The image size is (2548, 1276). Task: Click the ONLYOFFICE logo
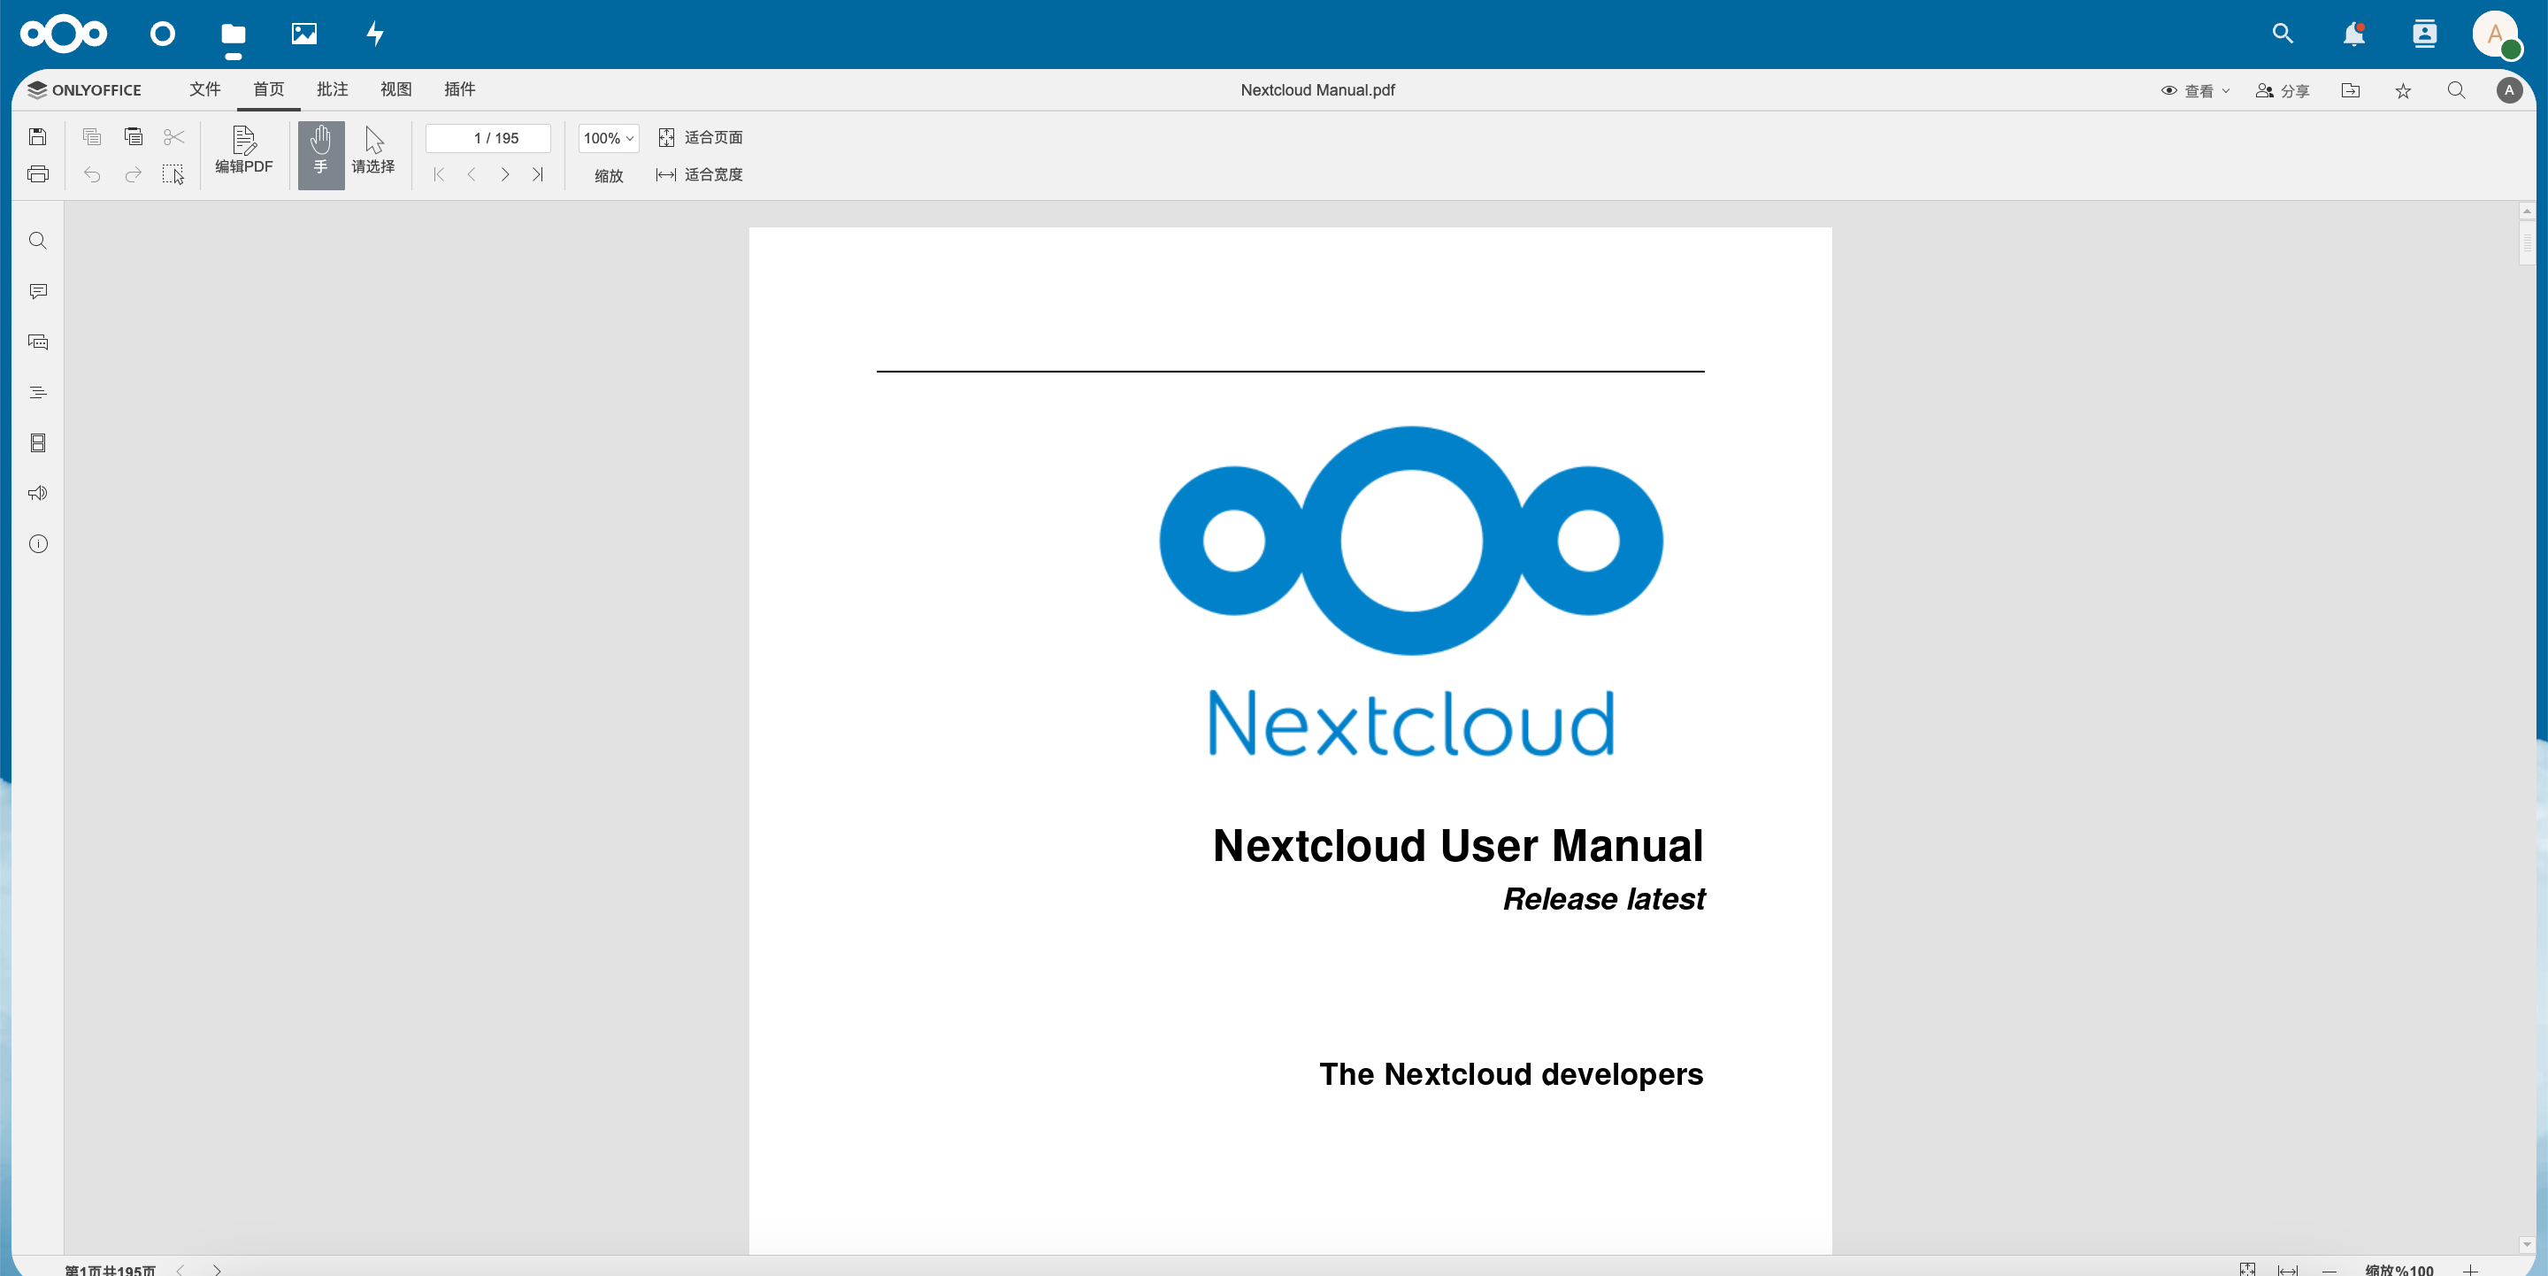(x=84, y=90)
